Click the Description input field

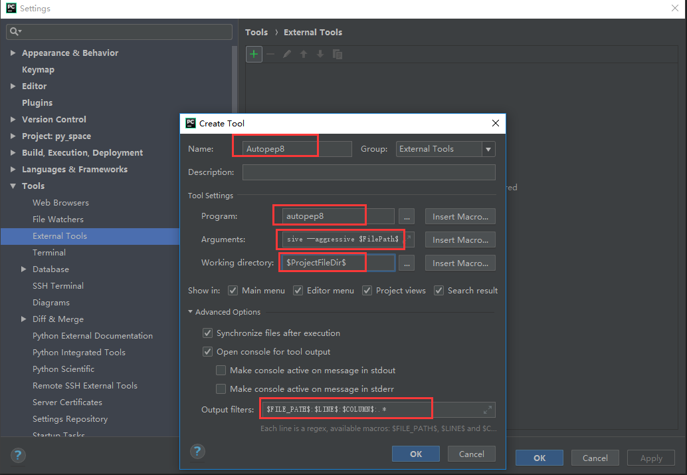click(369, 172)
